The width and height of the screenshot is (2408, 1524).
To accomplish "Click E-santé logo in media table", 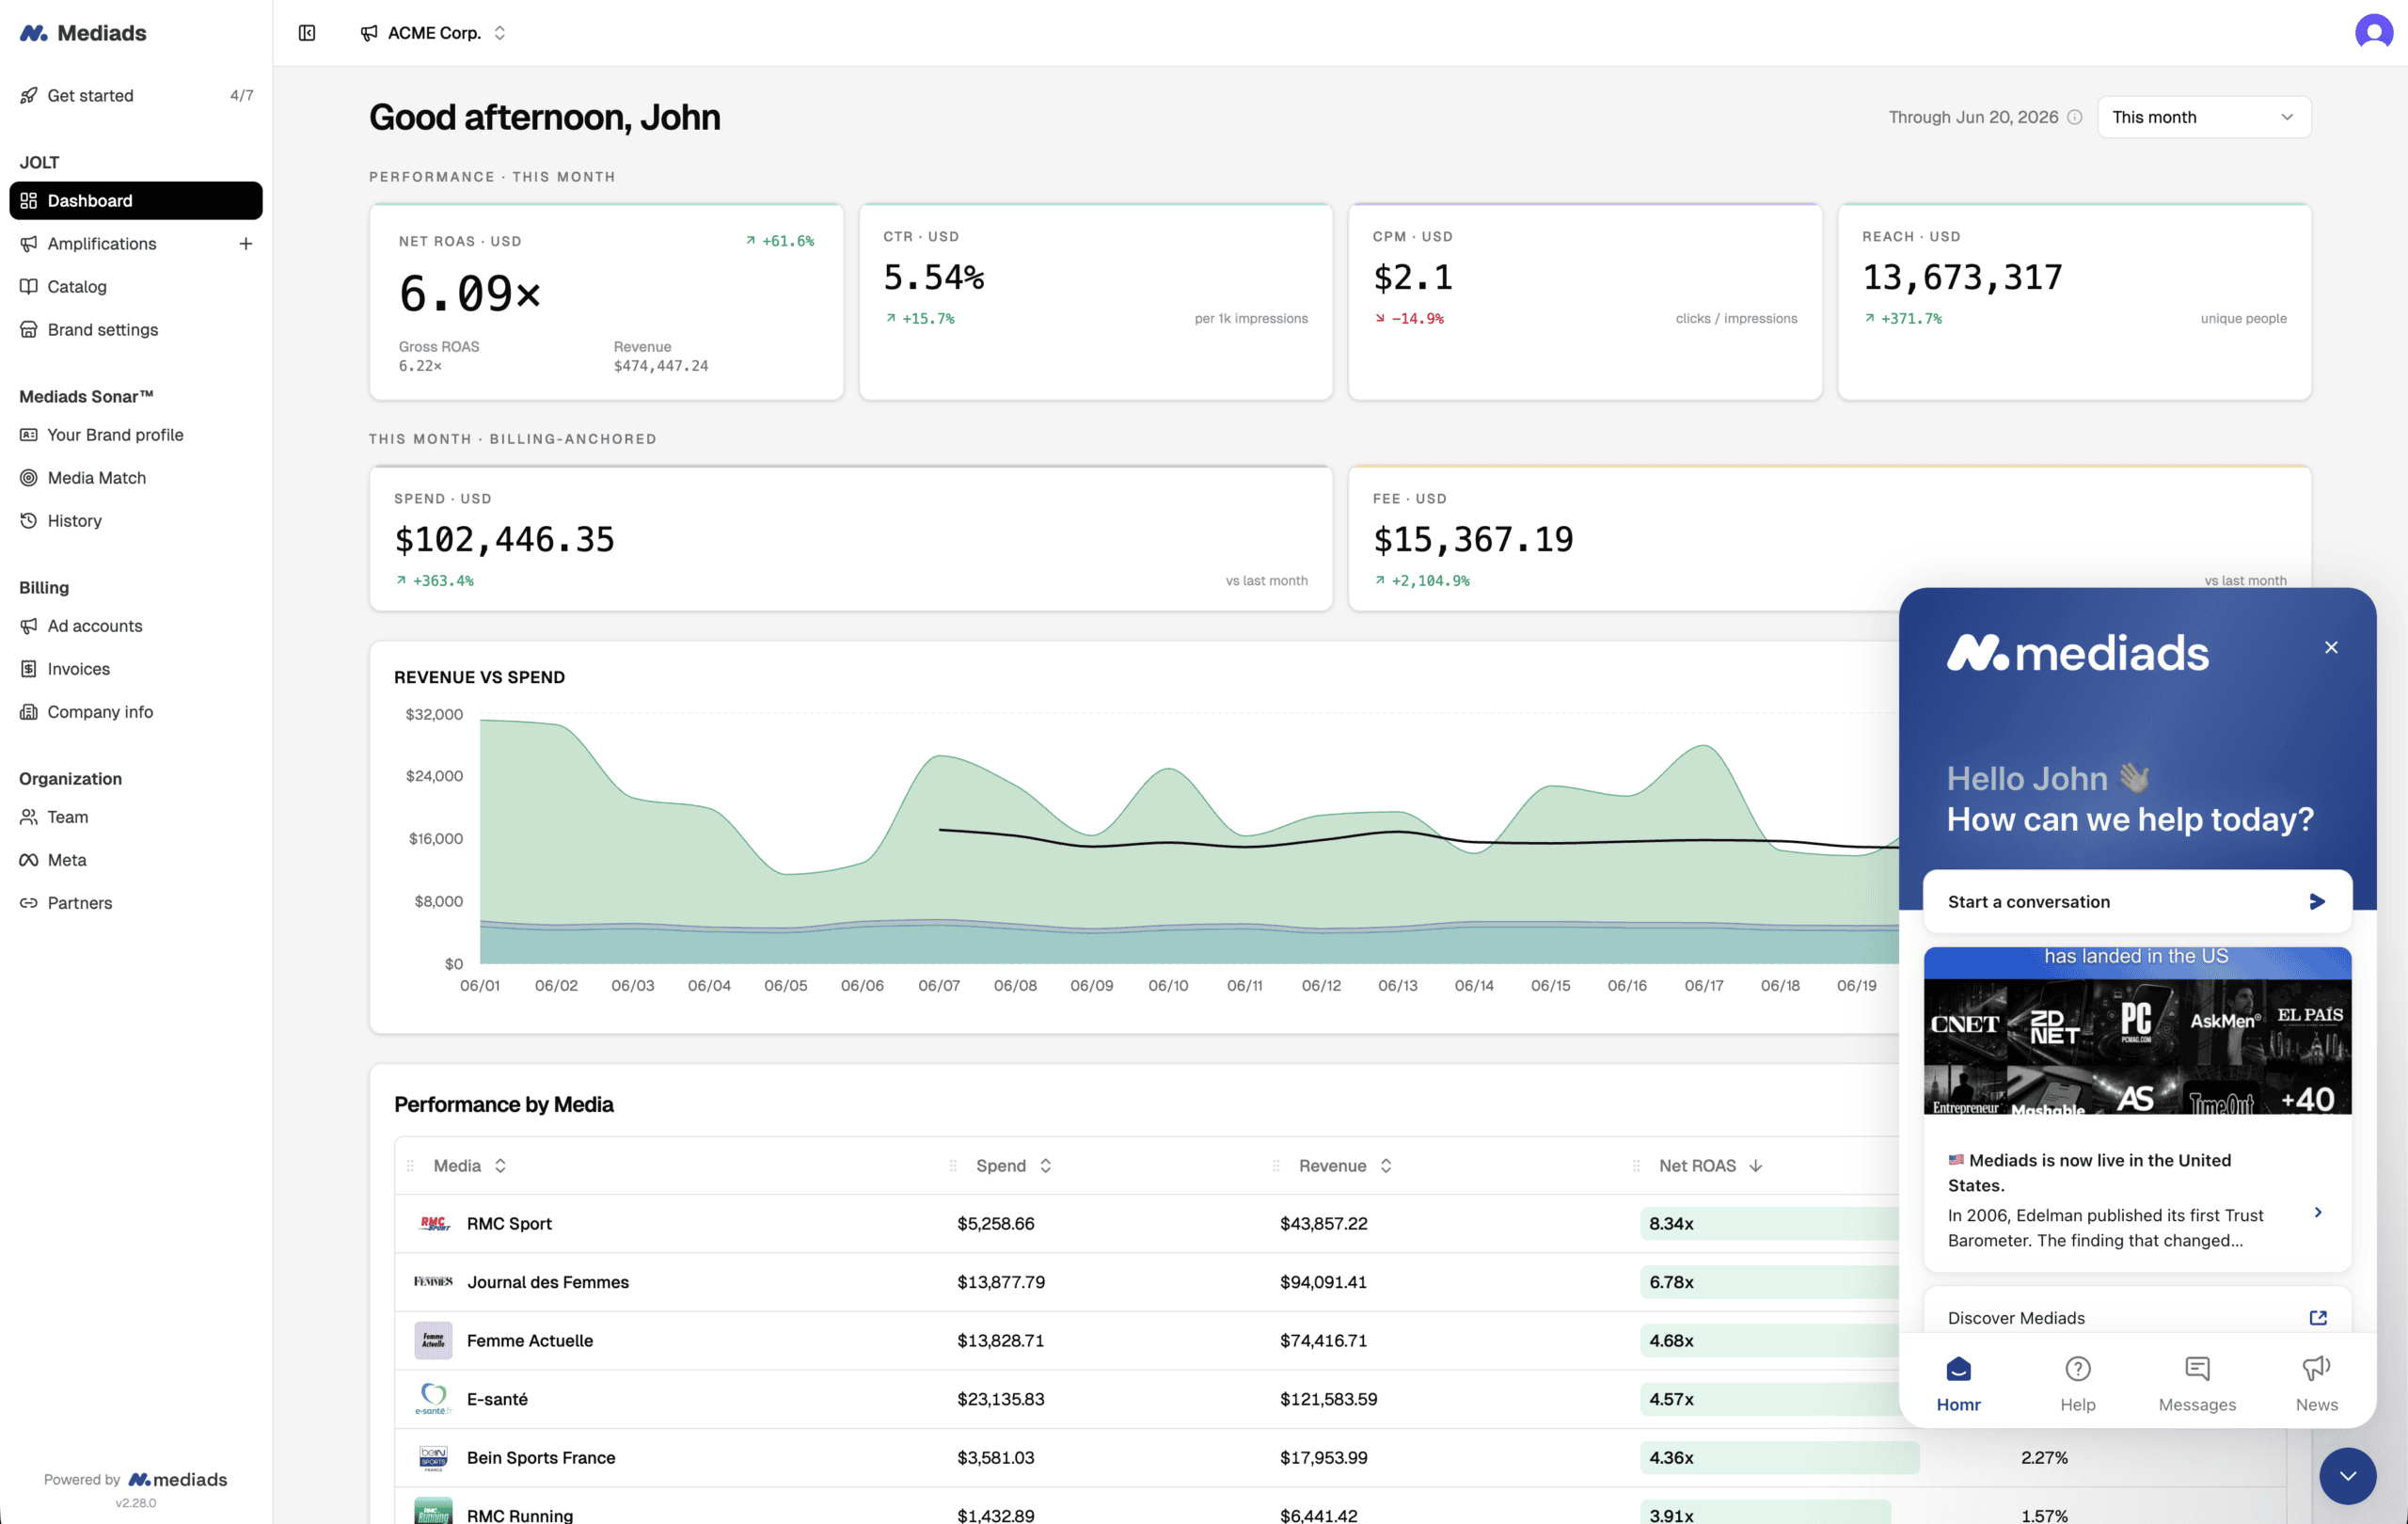I will [433, 1398].
